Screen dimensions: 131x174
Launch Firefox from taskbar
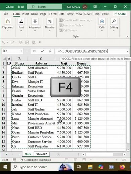[x=122, y=167]
